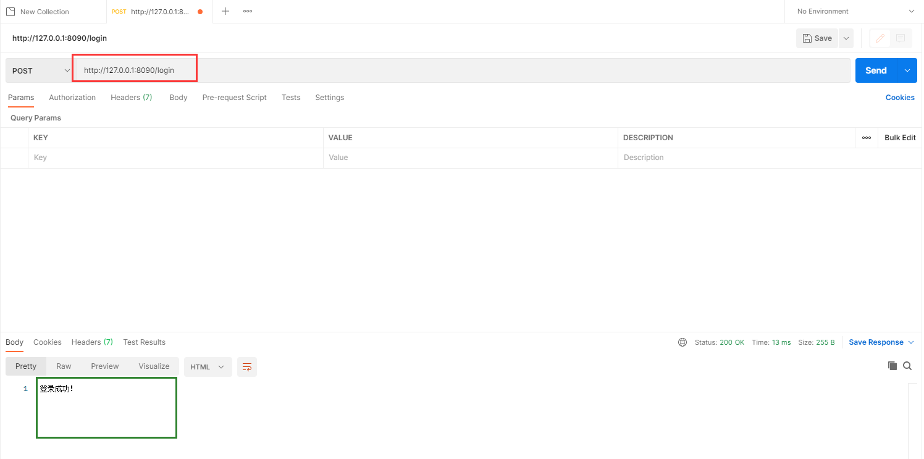Send the request
This screenshot has height=459, width=924.
tap(876, 70)
